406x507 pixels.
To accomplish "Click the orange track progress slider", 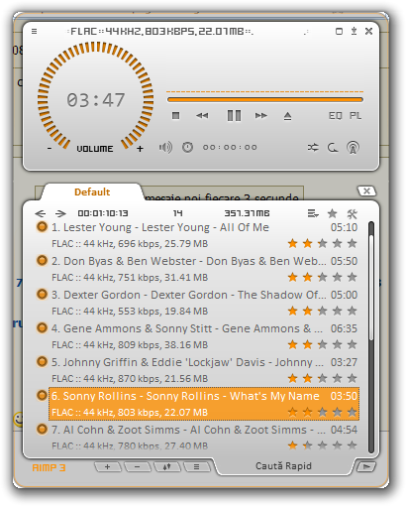I will (x=265, y=99).
